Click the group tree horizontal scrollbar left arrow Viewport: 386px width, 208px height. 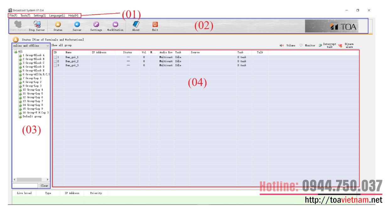(14, 179)
